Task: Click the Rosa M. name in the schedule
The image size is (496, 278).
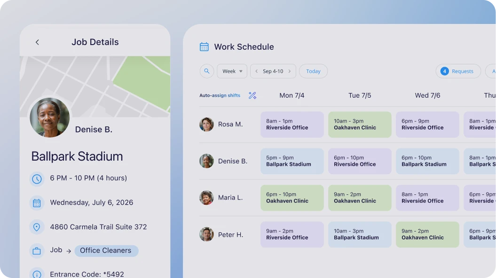Action: [230, 124]
